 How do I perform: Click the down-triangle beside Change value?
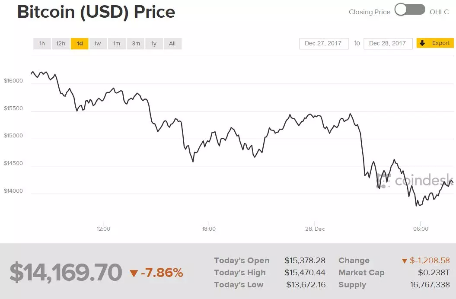(x=404, y=261)
